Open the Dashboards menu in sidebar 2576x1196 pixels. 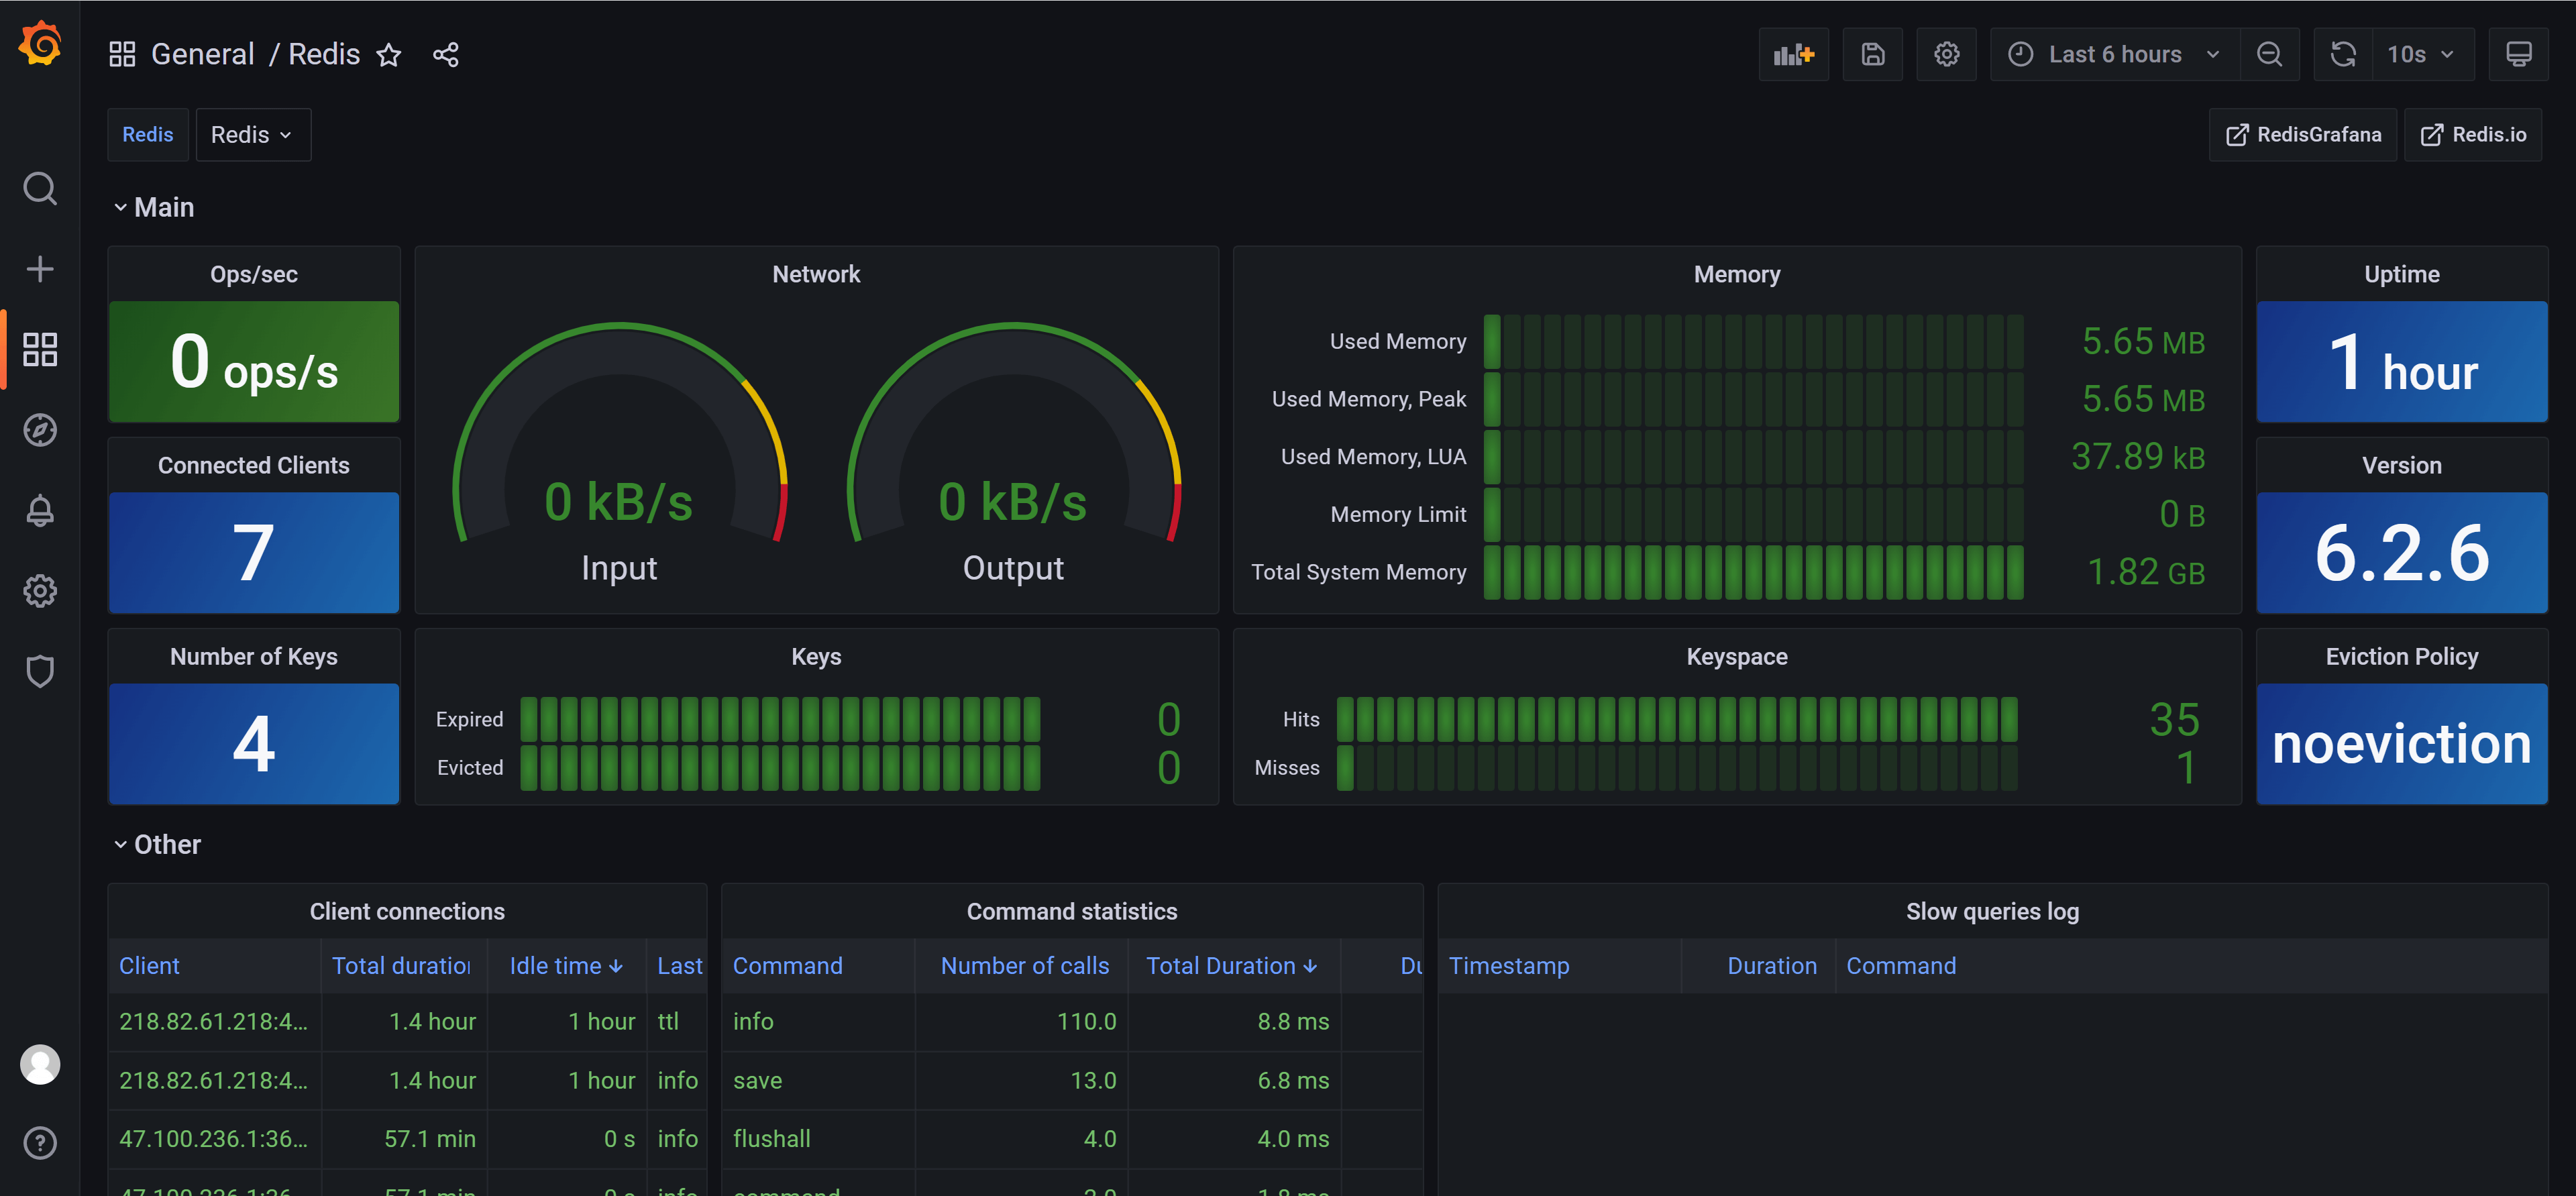tap(40, 349)
